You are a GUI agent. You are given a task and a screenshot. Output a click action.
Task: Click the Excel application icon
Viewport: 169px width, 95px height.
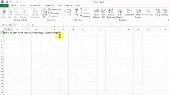click(2, 2)
